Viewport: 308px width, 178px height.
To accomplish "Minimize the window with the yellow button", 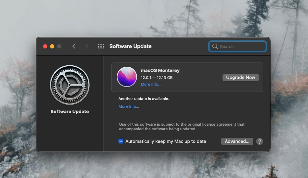I will [x=52, y=46].
